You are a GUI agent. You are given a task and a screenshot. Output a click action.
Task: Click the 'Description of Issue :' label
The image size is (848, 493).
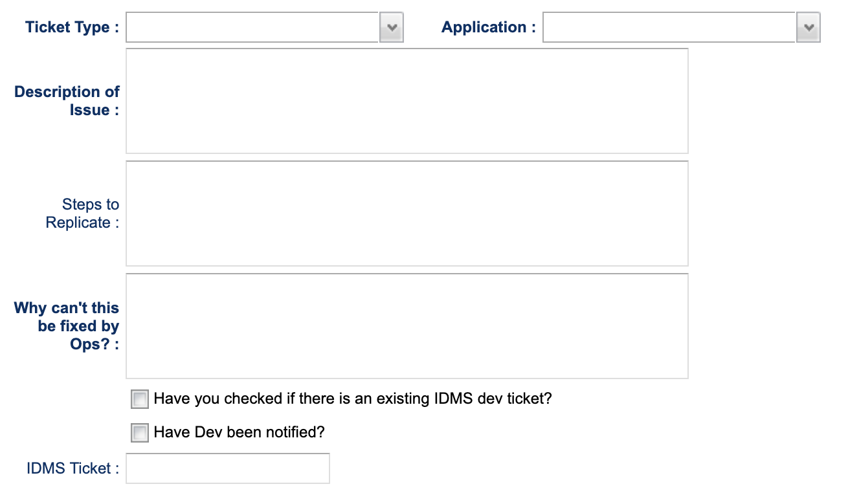[67, 101]
